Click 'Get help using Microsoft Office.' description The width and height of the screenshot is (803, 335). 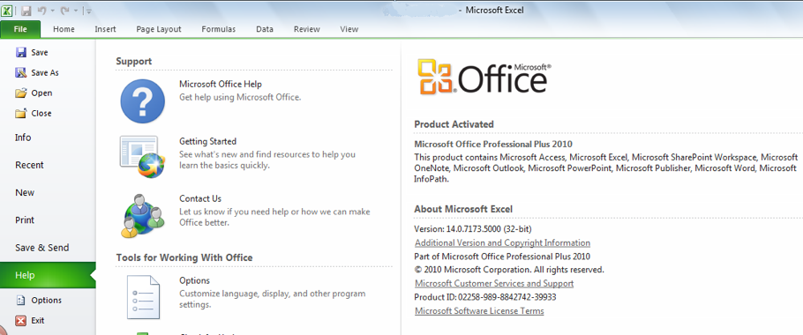pyautogui.click(x=240, y=97)
